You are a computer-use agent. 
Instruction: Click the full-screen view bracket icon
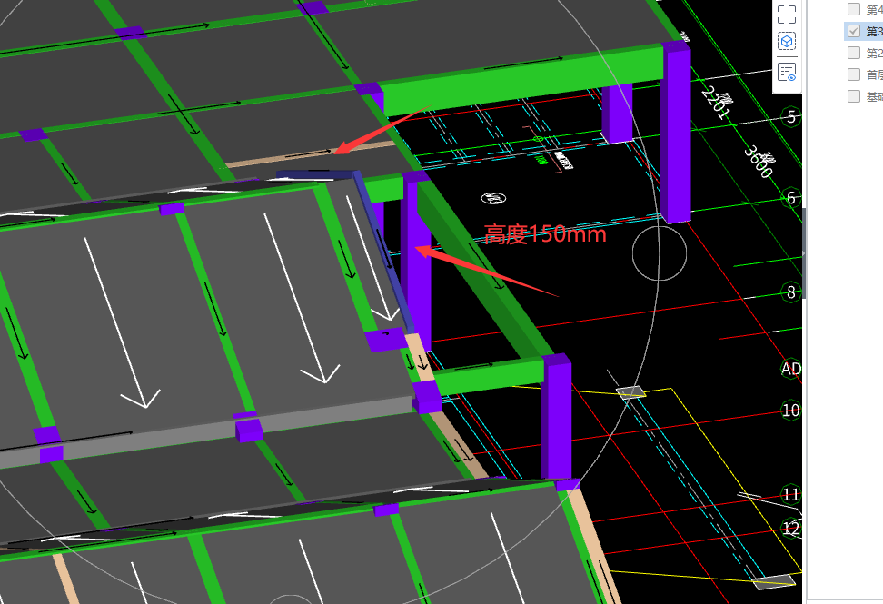786,14
